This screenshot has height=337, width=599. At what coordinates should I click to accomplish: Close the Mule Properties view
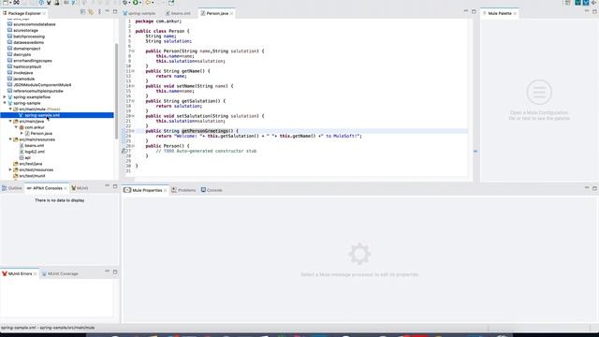click(166, 190)
